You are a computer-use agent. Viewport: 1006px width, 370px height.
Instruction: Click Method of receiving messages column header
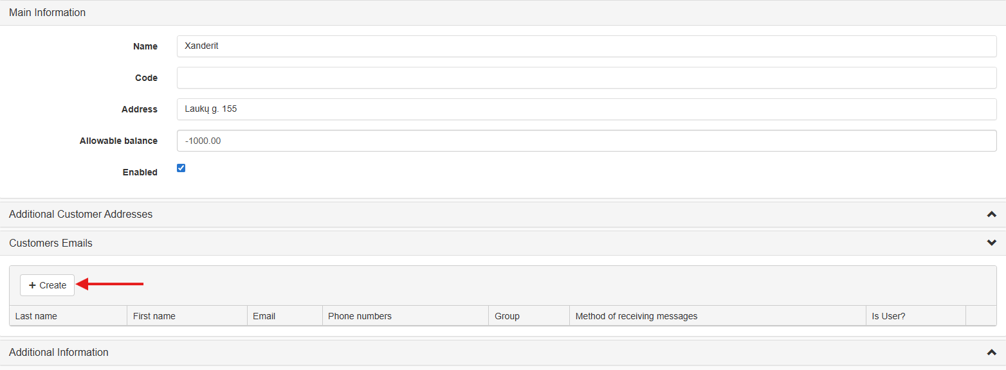click(636, 316)
